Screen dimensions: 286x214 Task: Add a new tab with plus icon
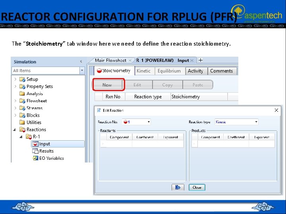pos(201,60)
